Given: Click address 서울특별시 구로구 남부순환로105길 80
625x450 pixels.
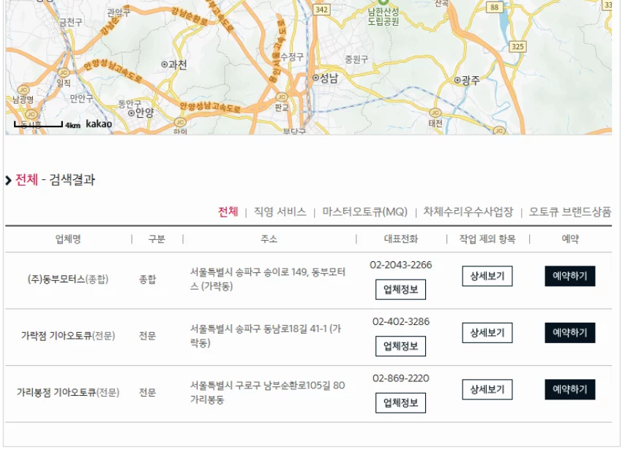Looking at the screenshot, I should click(267, 392).
